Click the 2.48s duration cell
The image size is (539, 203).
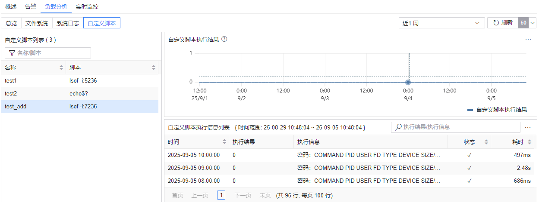pyautogui.click(x=524, y=168)
